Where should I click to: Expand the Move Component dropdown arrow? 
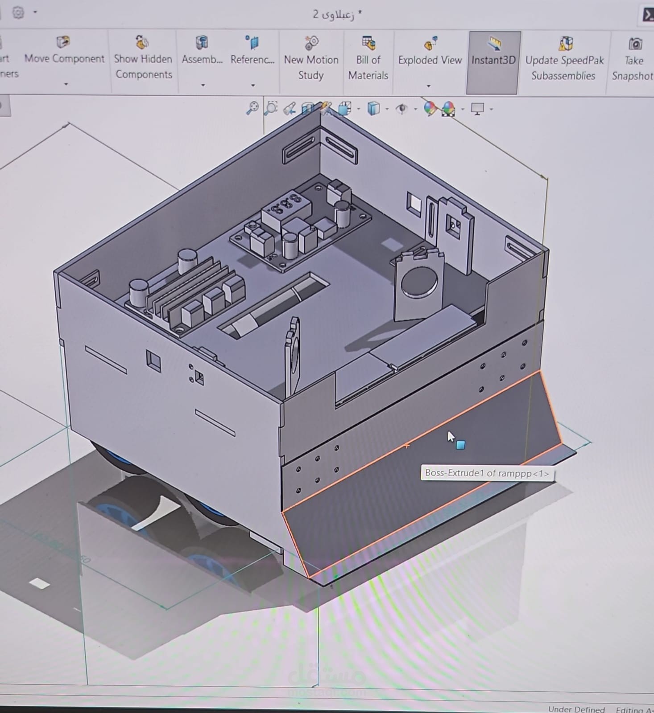coord(66,84)
